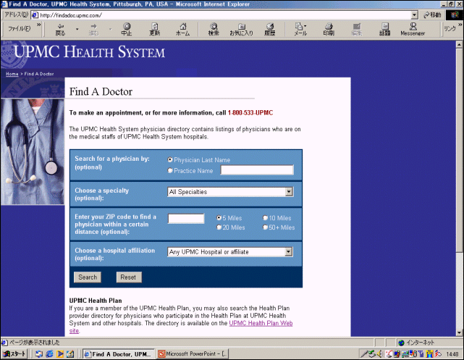Click the Stop loading toolbar icon
The height and width of the screenshot is (360, 464).
127,29
